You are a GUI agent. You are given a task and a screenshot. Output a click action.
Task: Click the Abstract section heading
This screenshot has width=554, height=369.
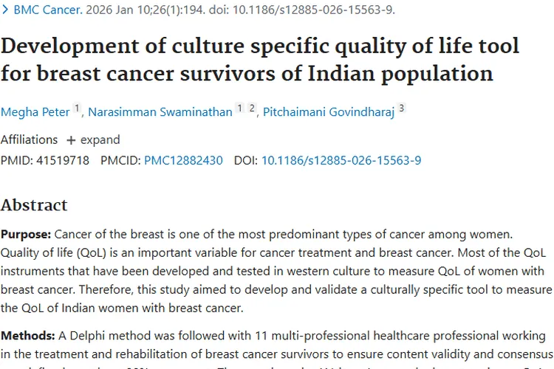coord(34,204)
